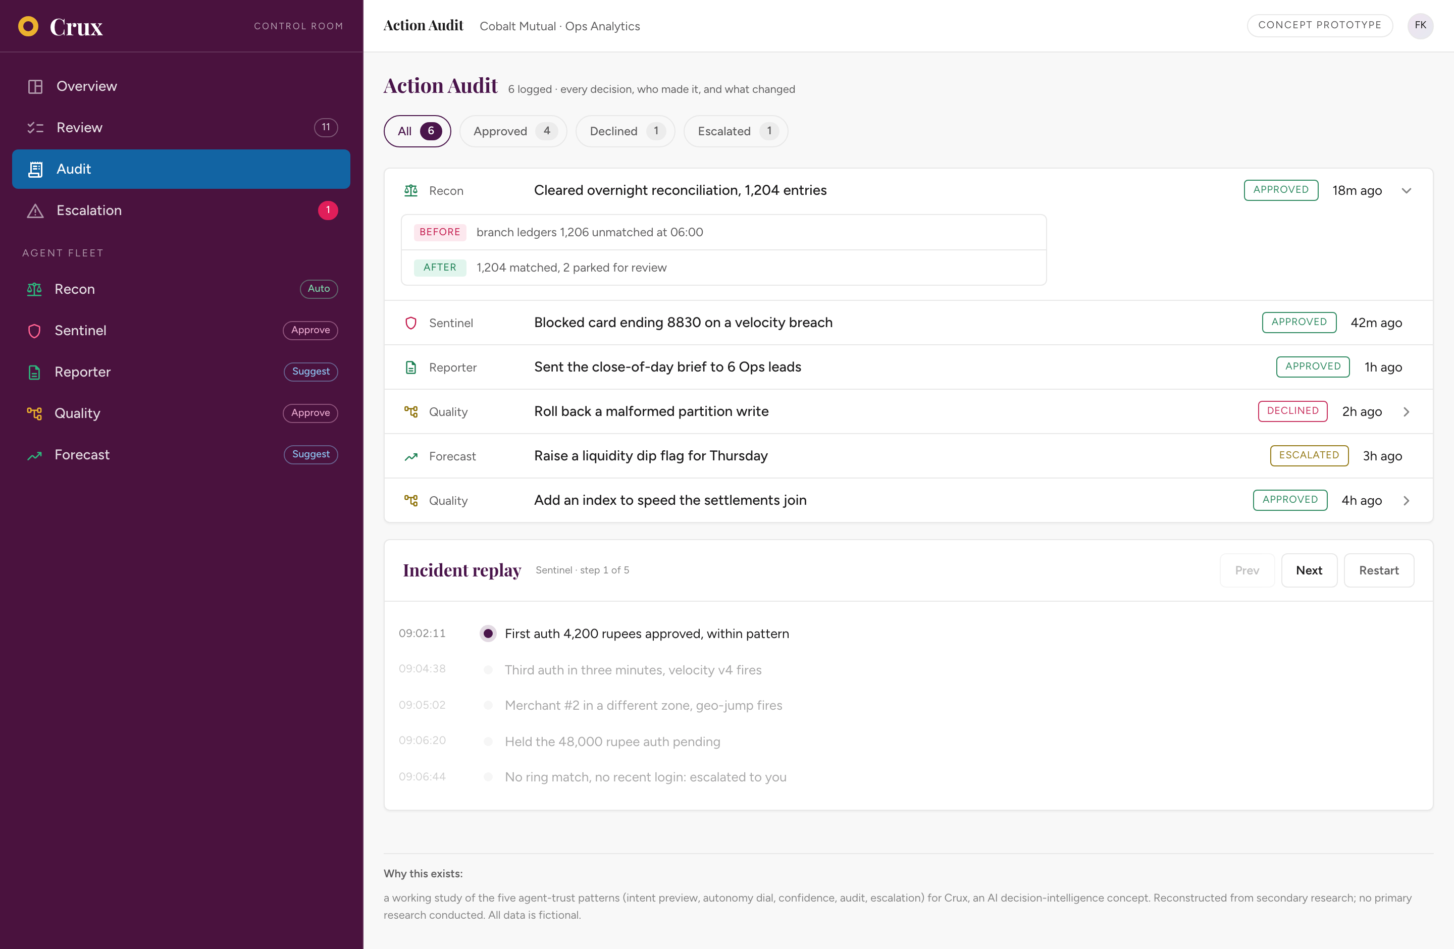Click the Quality hierarchy icon in Agent Fleet
Image resolution: width=1454 pixels, height=949 pixels.
click(x=34, y=413)
